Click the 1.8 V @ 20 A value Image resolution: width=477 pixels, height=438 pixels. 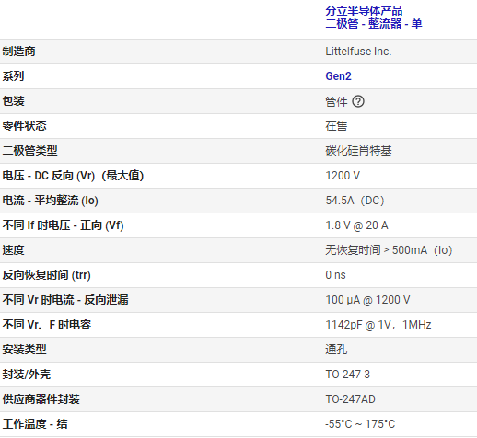pos(356,225)
